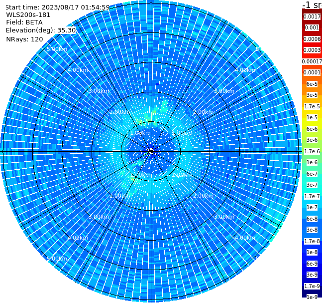Click the upper-left 5.00km range ring label

tap(57, 49)
